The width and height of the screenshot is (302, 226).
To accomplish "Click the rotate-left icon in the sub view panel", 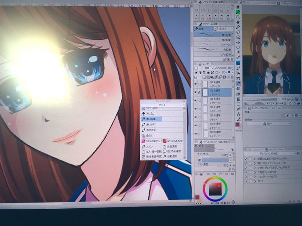I will [268, 103].
